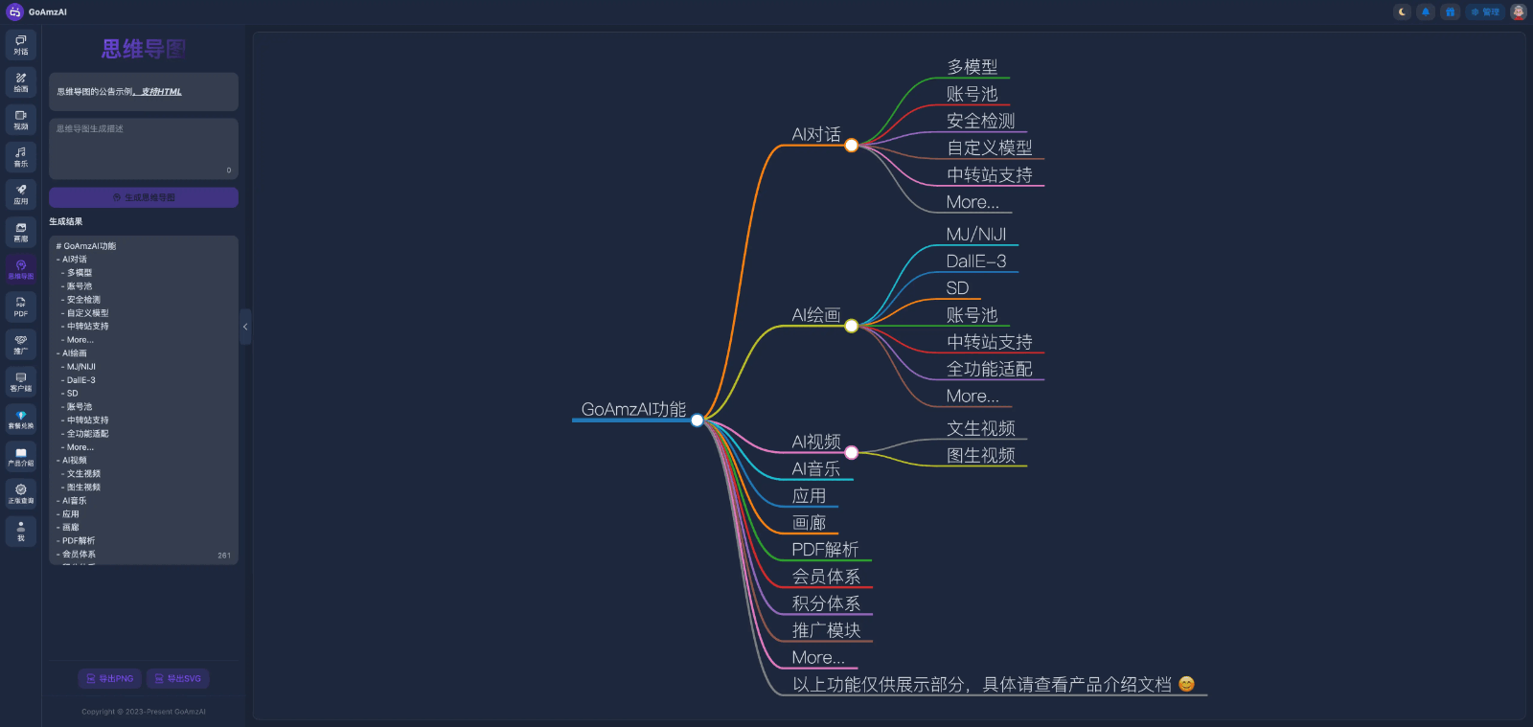Viewport: 1533px width, 727px height.
Task: Select the 思维导图 mind map sidebar icon
Action: (x=21, y=268)
